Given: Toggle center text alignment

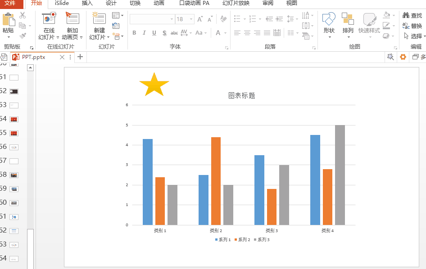Looking at the screenshot, I should pos(247,33).
